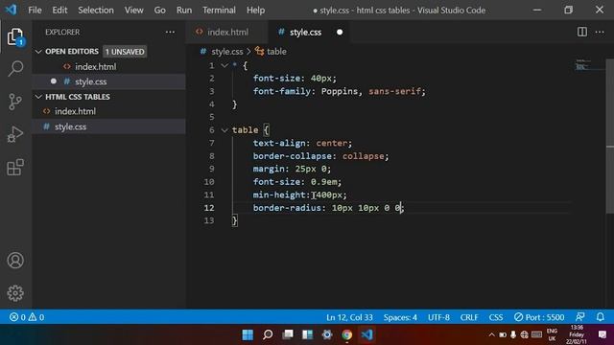Open editor More Actions ellipsis
This screenshot has height=345, width=614.
[600, 32]
